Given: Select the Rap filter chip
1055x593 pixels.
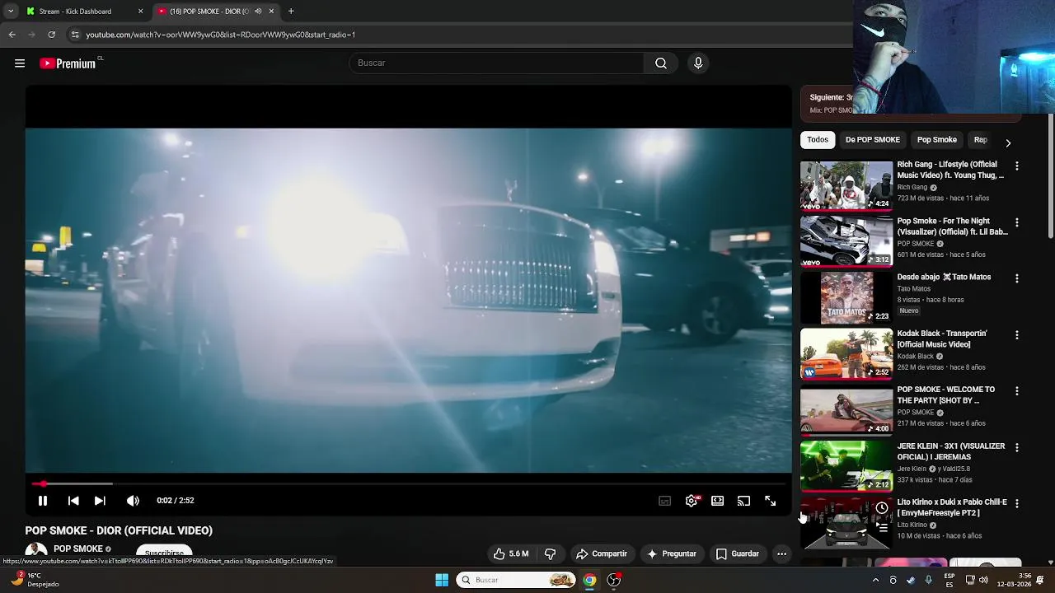Looking at the screenshot, I should click(980, 140).
